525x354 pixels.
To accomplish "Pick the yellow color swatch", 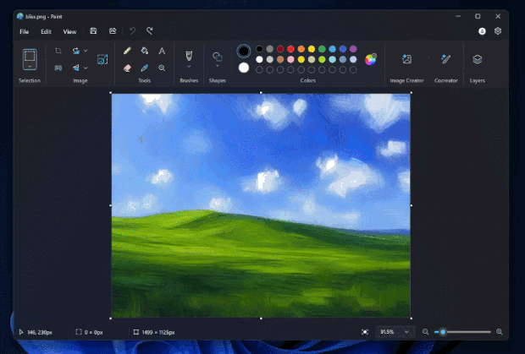I will point(312,49).
